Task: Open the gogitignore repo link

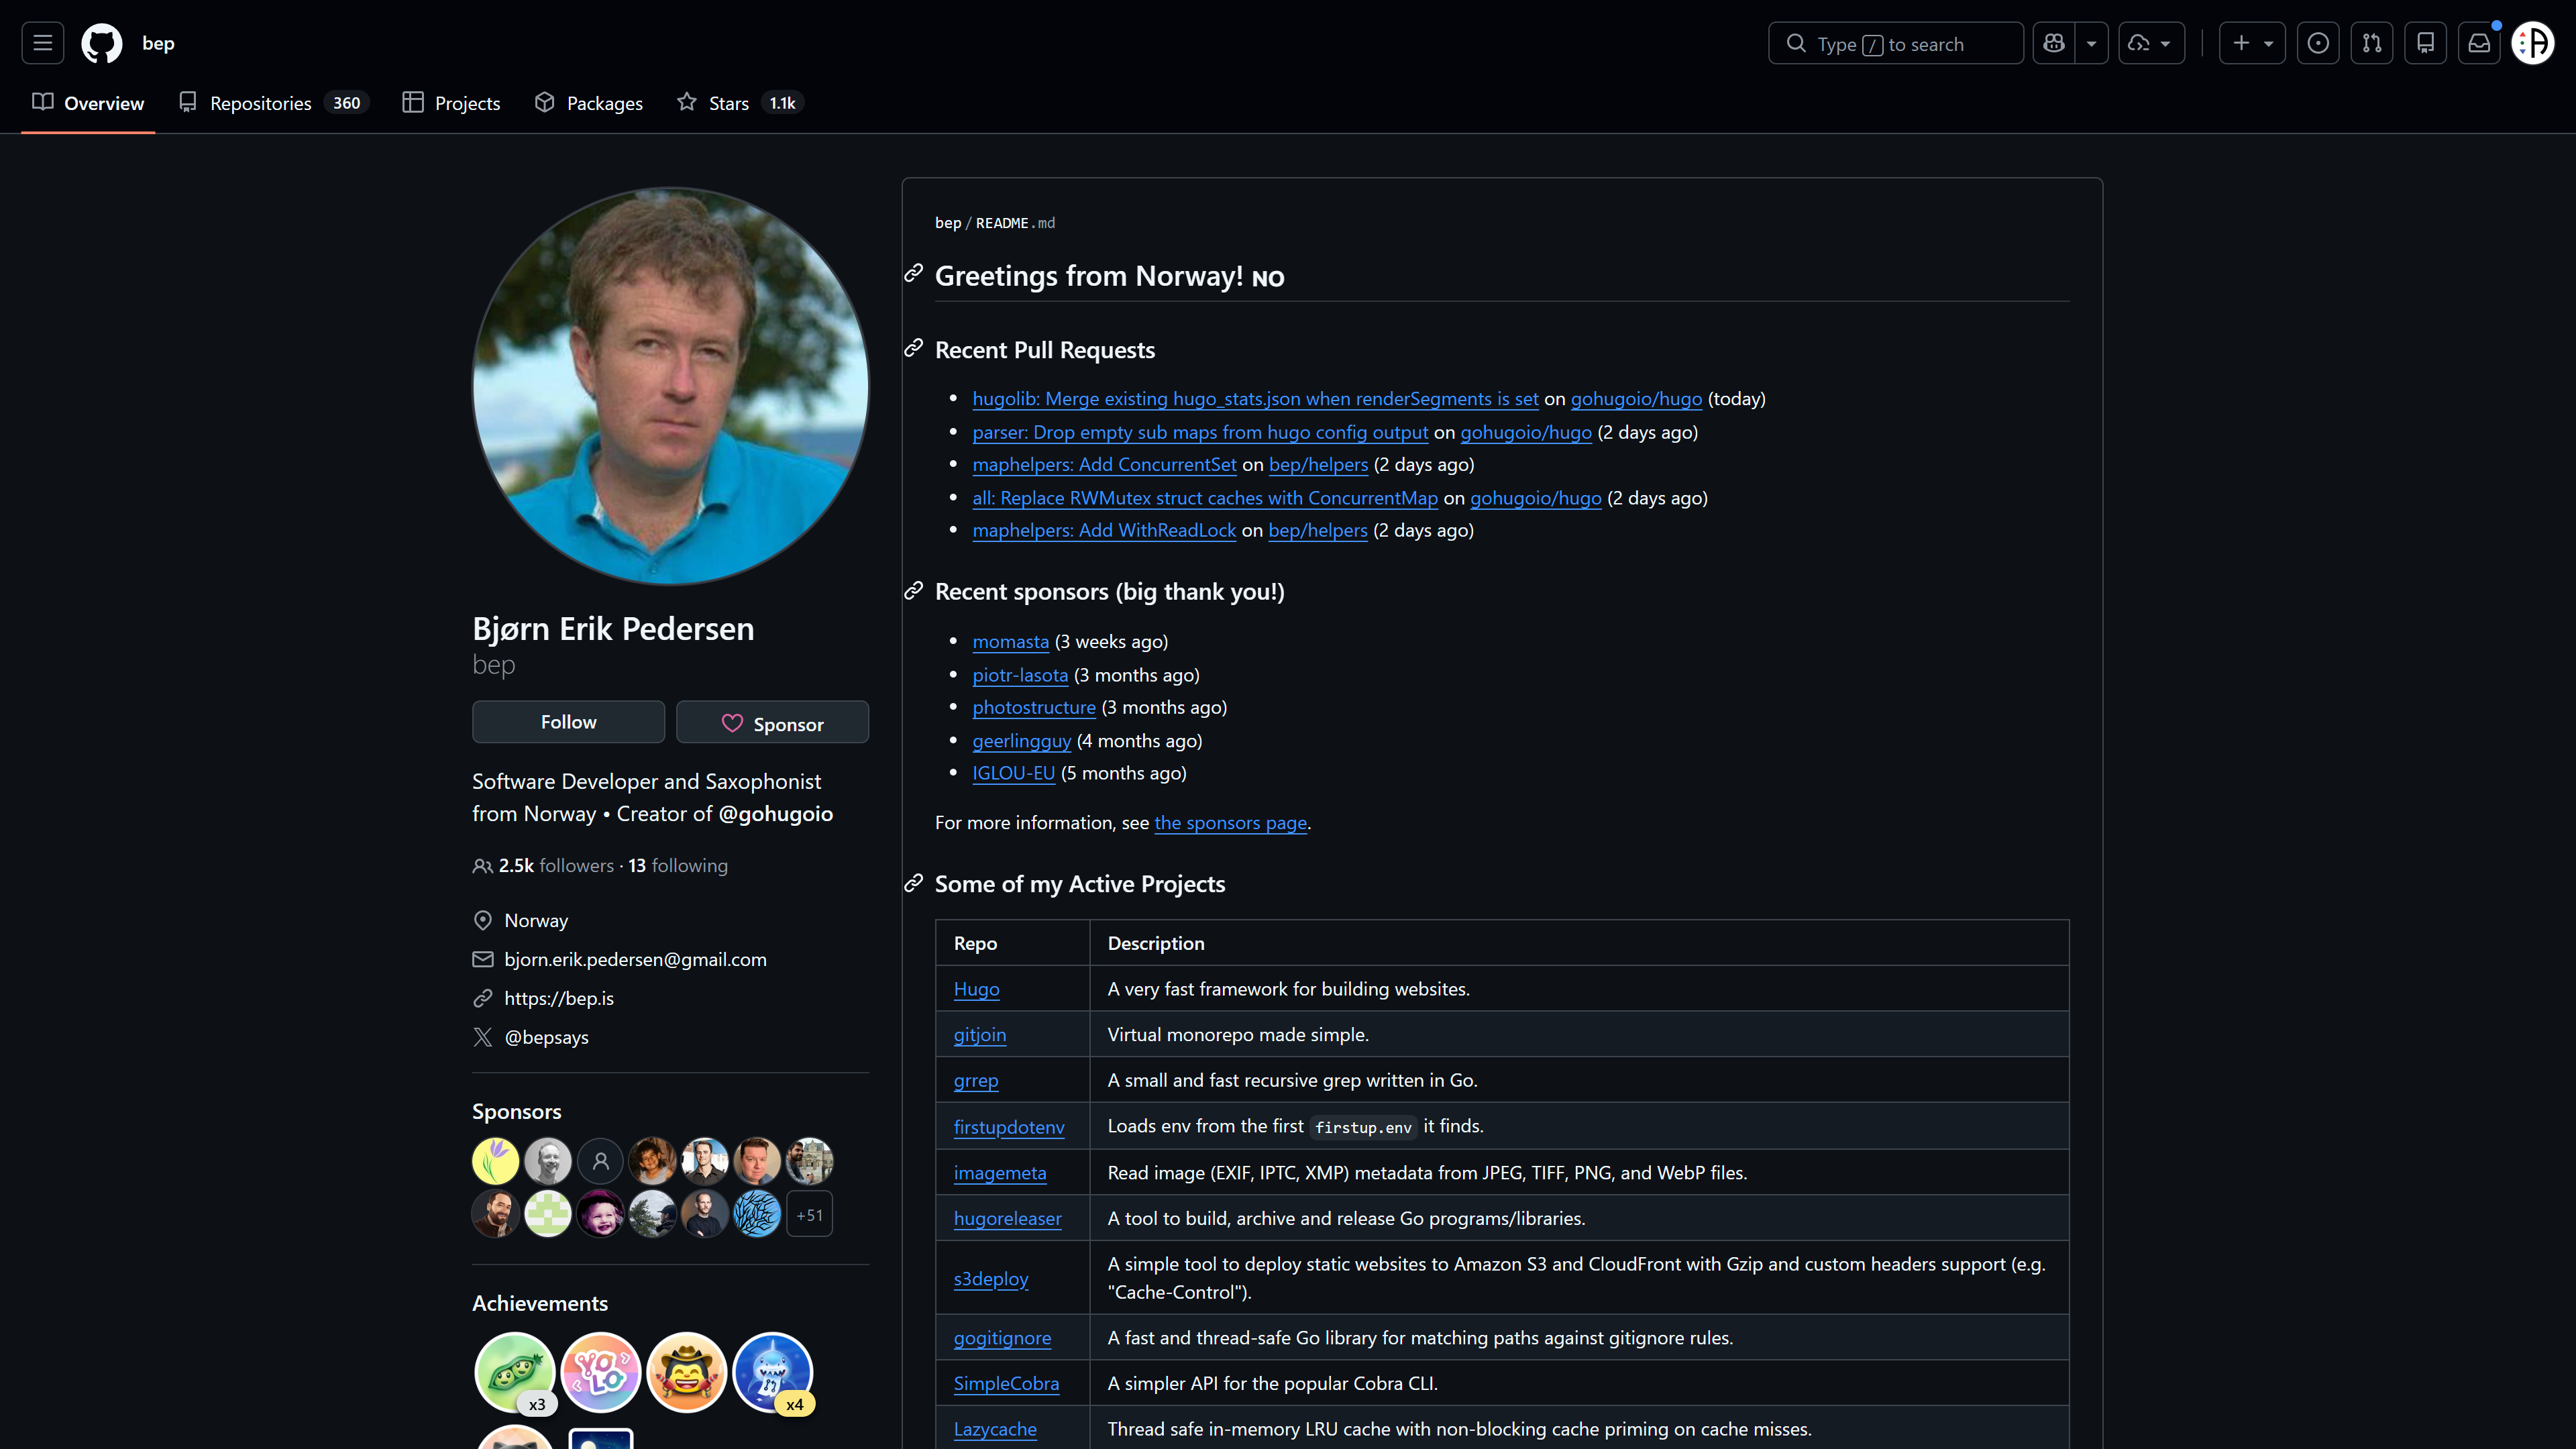Action: 1002,1338
